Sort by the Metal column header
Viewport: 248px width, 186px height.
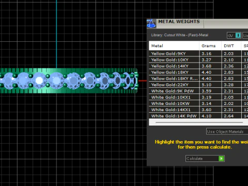coord(174,46)
